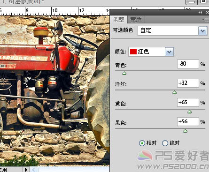Collapse the panel using double-arrow icon
This screenshot has height=172, width=209.
(x=200, y=13)
